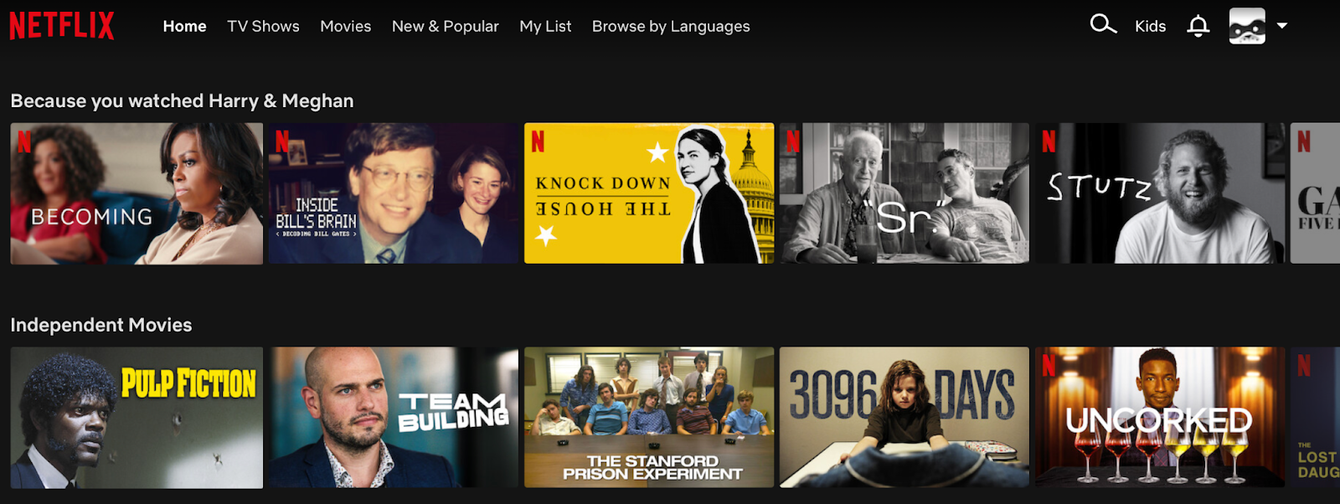
Task: Switch to Kids profile
Action: [x=1150, y=26]
